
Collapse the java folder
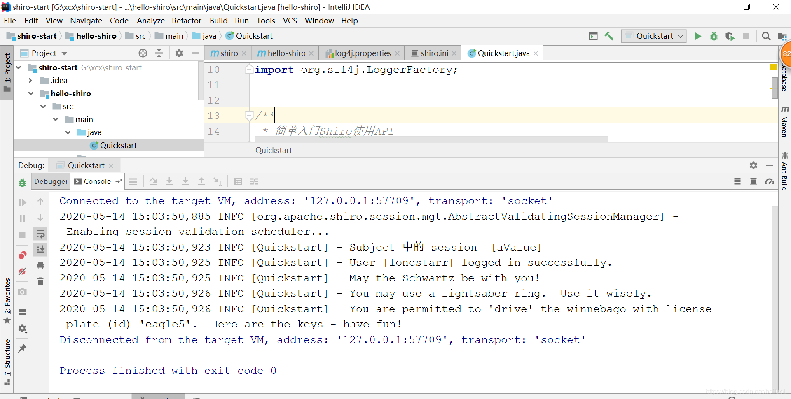pyautogui.click(x=68, y=132)
